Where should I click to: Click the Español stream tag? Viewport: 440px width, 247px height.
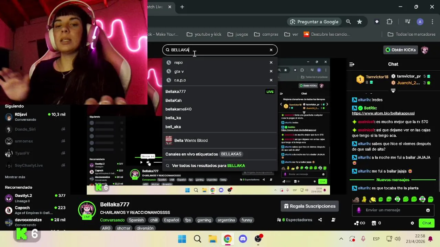tap(171, 220)
